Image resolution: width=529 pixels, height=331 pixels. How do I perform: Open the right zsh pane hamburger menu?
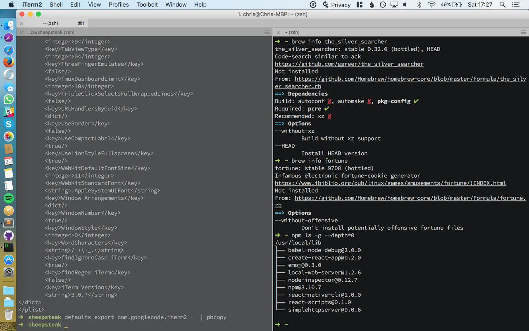524,32
